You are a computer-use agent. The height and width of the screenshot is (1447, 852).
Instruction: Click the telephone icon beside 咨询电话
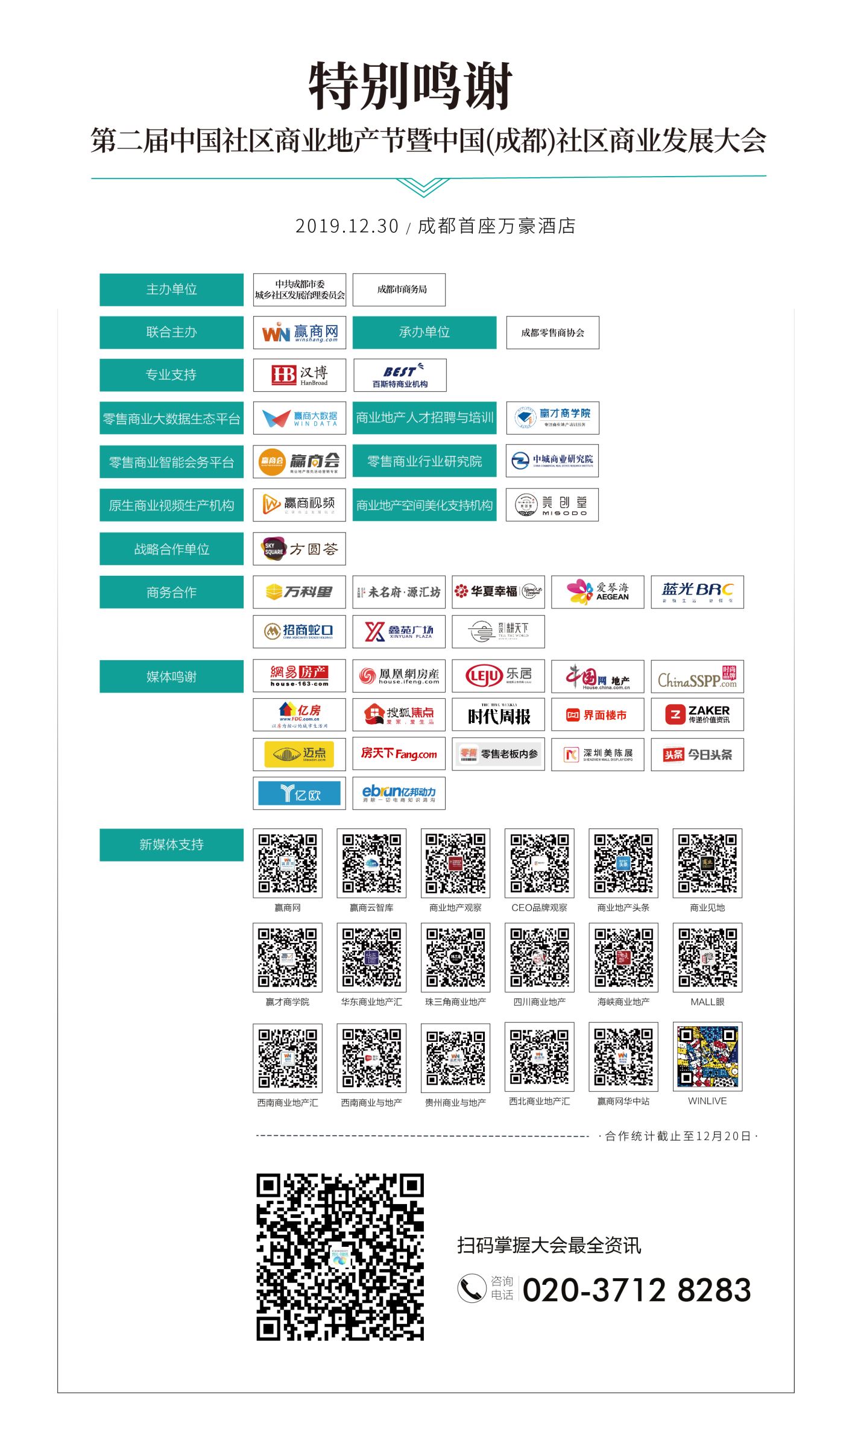[472, 1289]
